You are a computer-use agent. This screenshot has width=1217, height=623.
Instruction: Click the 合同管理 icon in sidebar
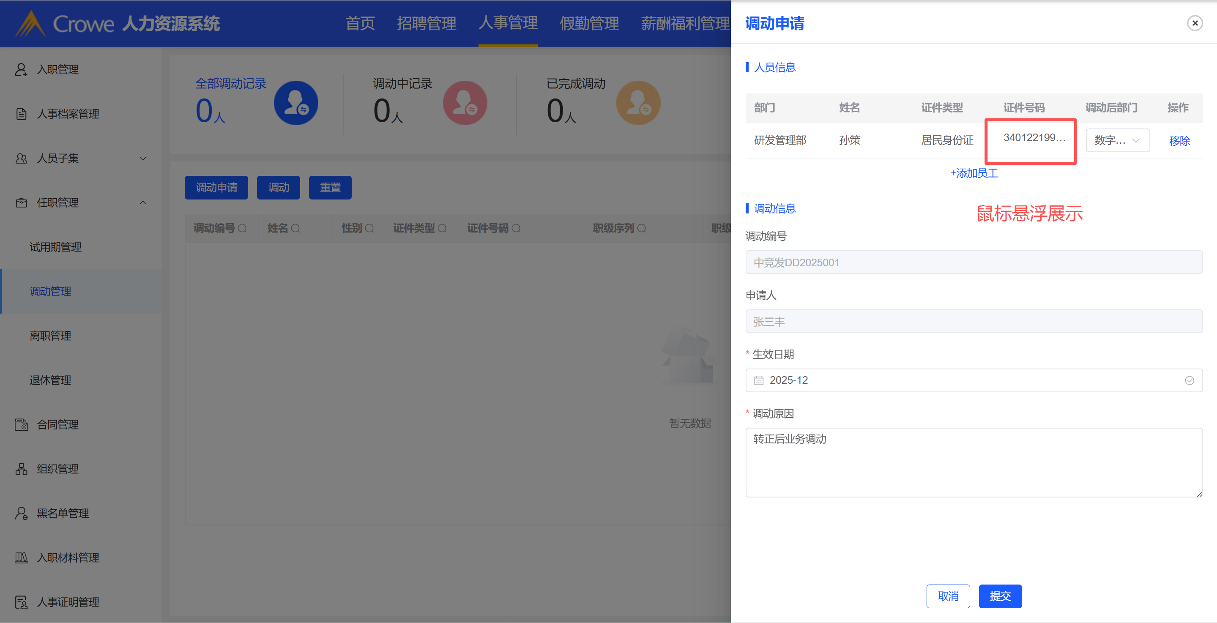[x=21, y=425]
